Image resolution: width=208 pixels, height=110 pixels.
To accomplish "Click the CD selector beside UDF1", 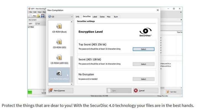I will click(40, 24).
